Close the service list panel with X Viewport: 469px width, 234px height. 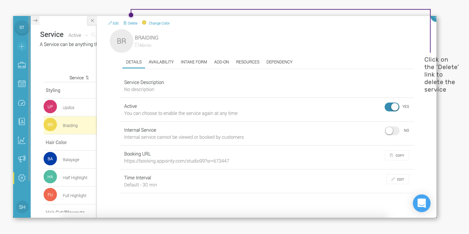tap(92, 21)
